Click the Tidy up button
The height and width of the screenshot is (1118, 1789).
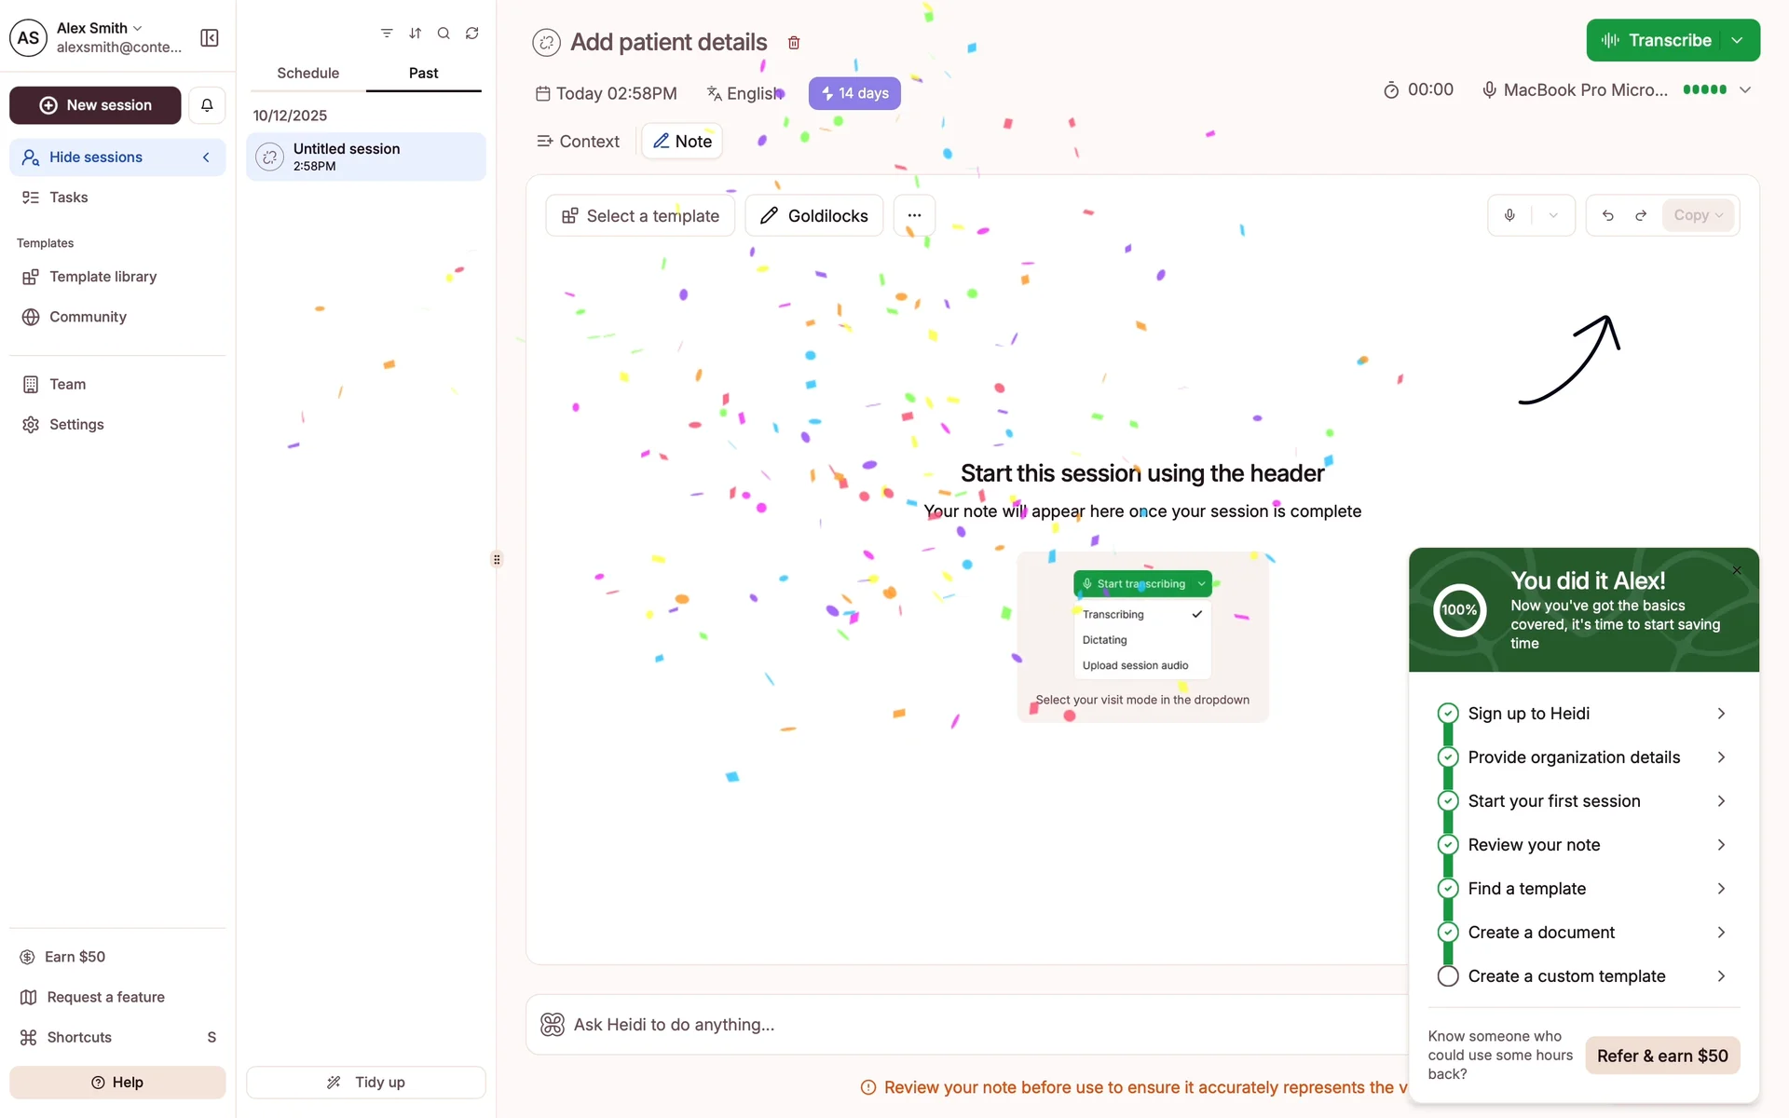(x=365, y=1082)
